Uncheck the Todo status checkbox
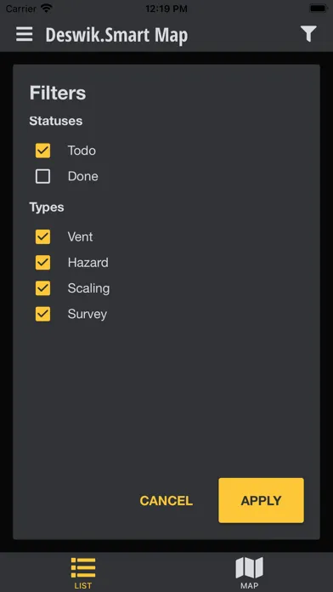This screenshot has width=333, height=592. 42,151
